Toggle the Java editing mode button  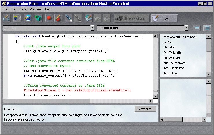[x=164, y=18]
